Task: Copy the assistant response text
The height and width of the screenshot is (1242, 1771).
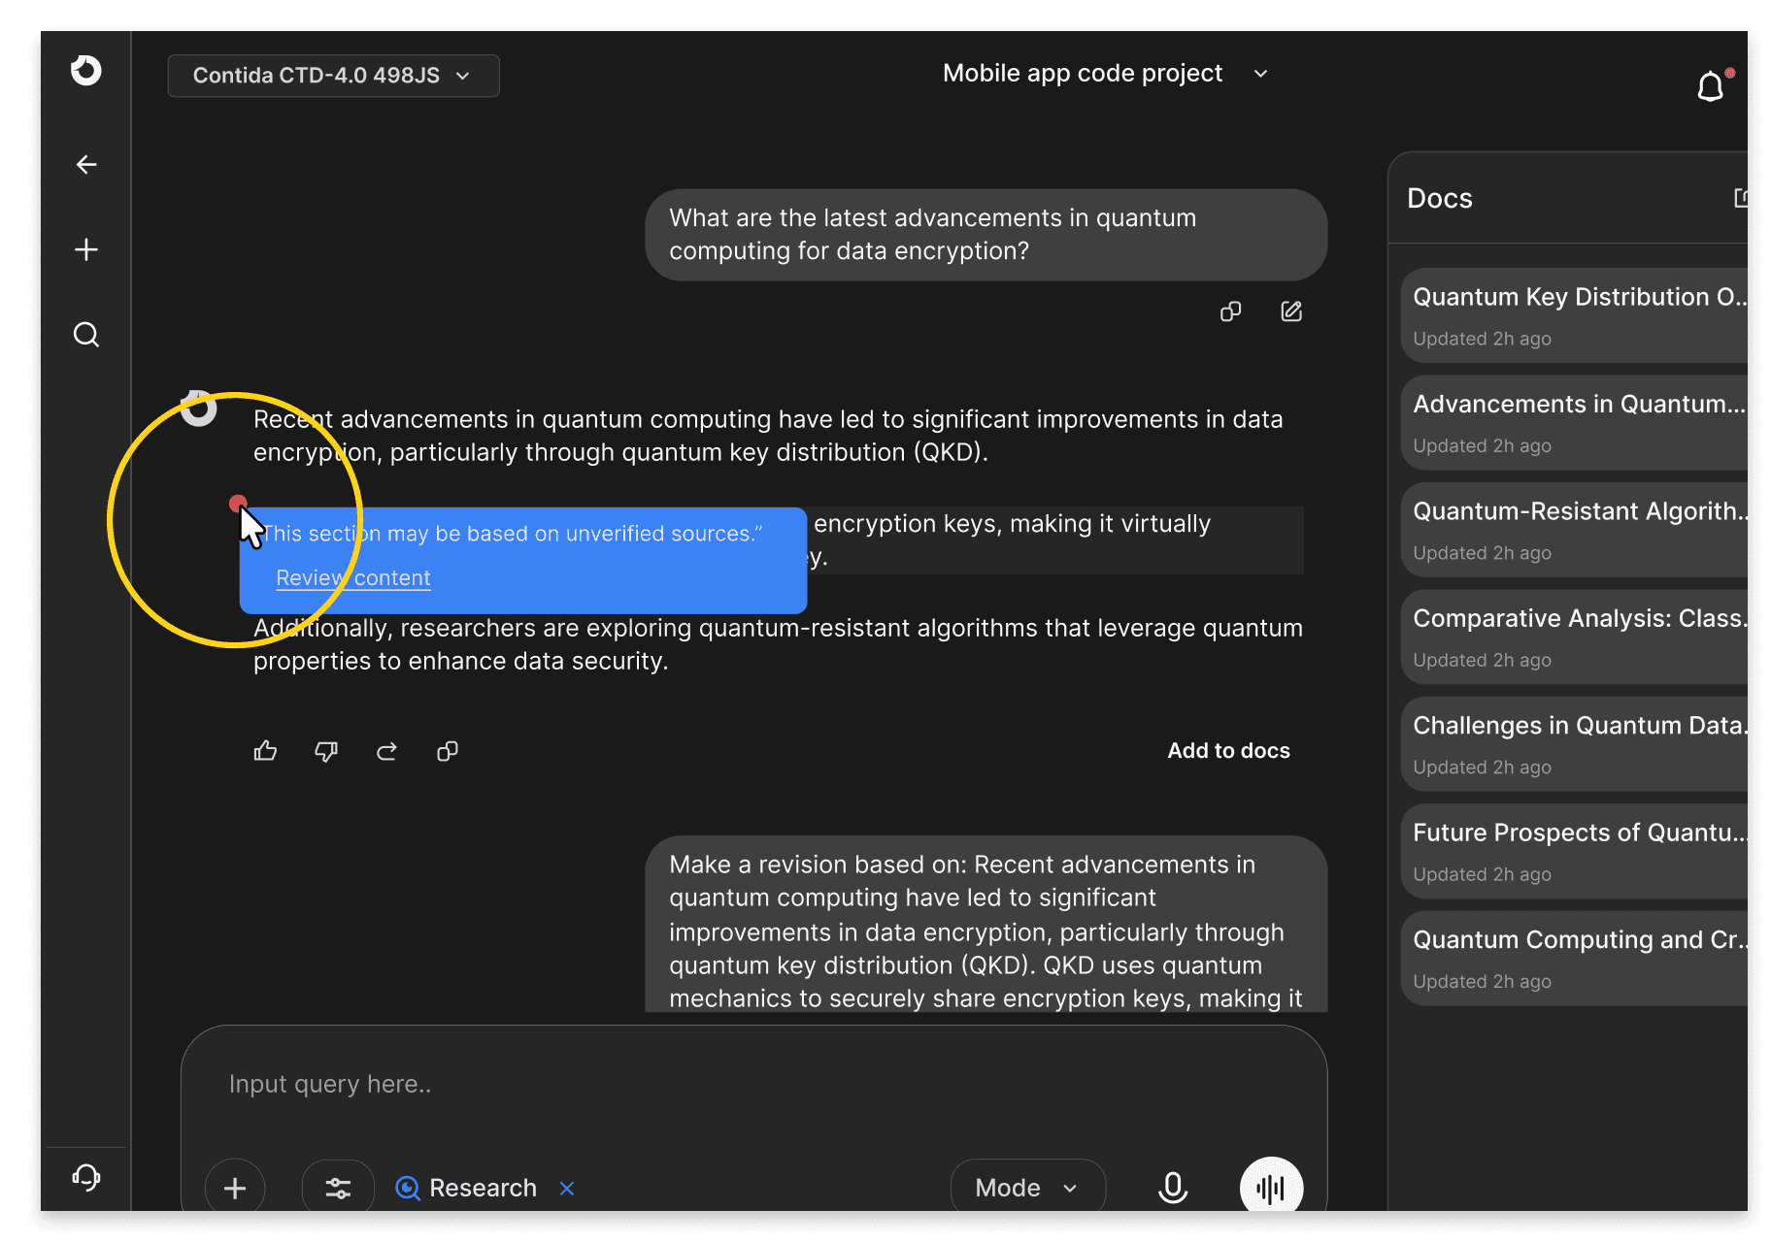Action: click(x=448, y=751)
